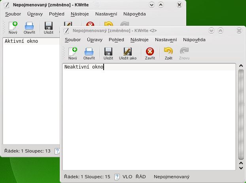Click red Zavřít icon in front window
Viewport: 246px width, 183px height.
click(150, 51)
